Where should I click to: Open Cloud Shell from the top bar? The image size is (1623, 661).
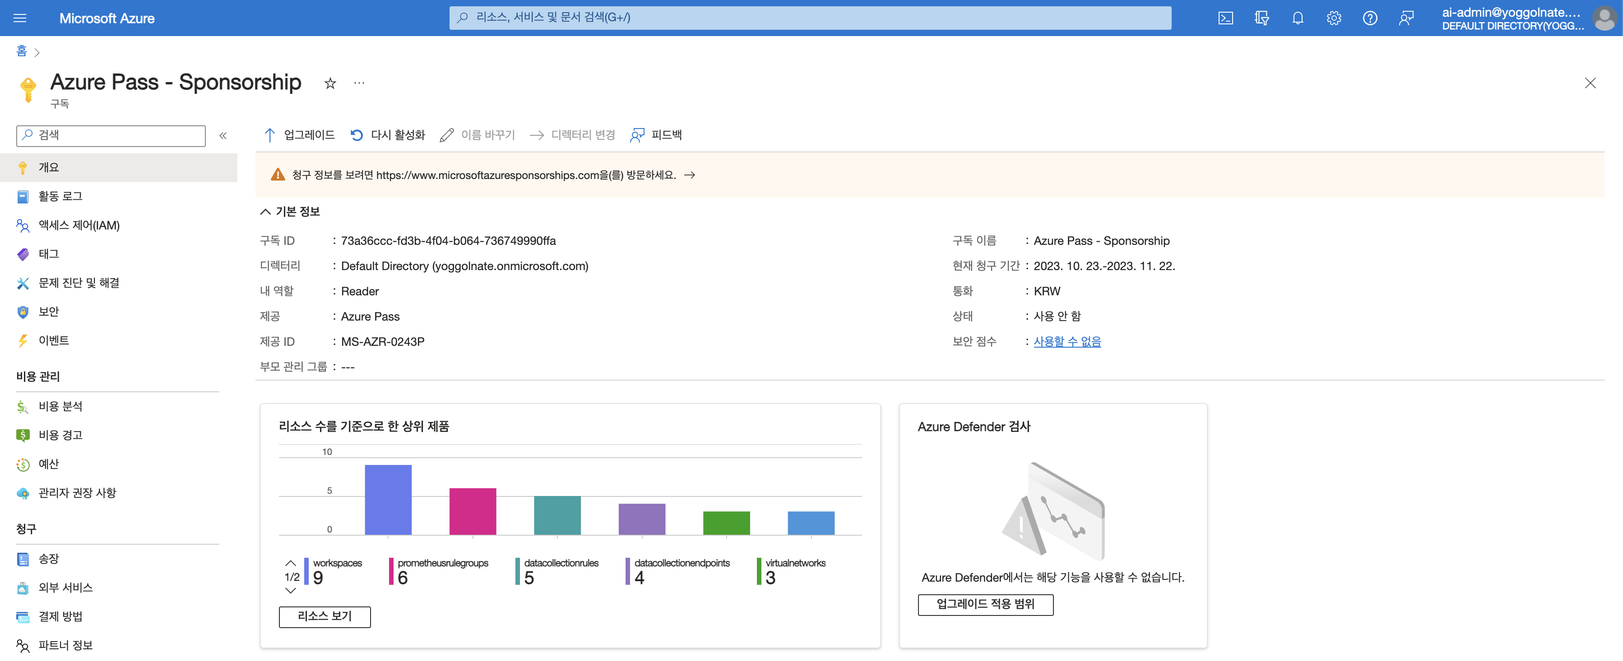(1225, 18)
